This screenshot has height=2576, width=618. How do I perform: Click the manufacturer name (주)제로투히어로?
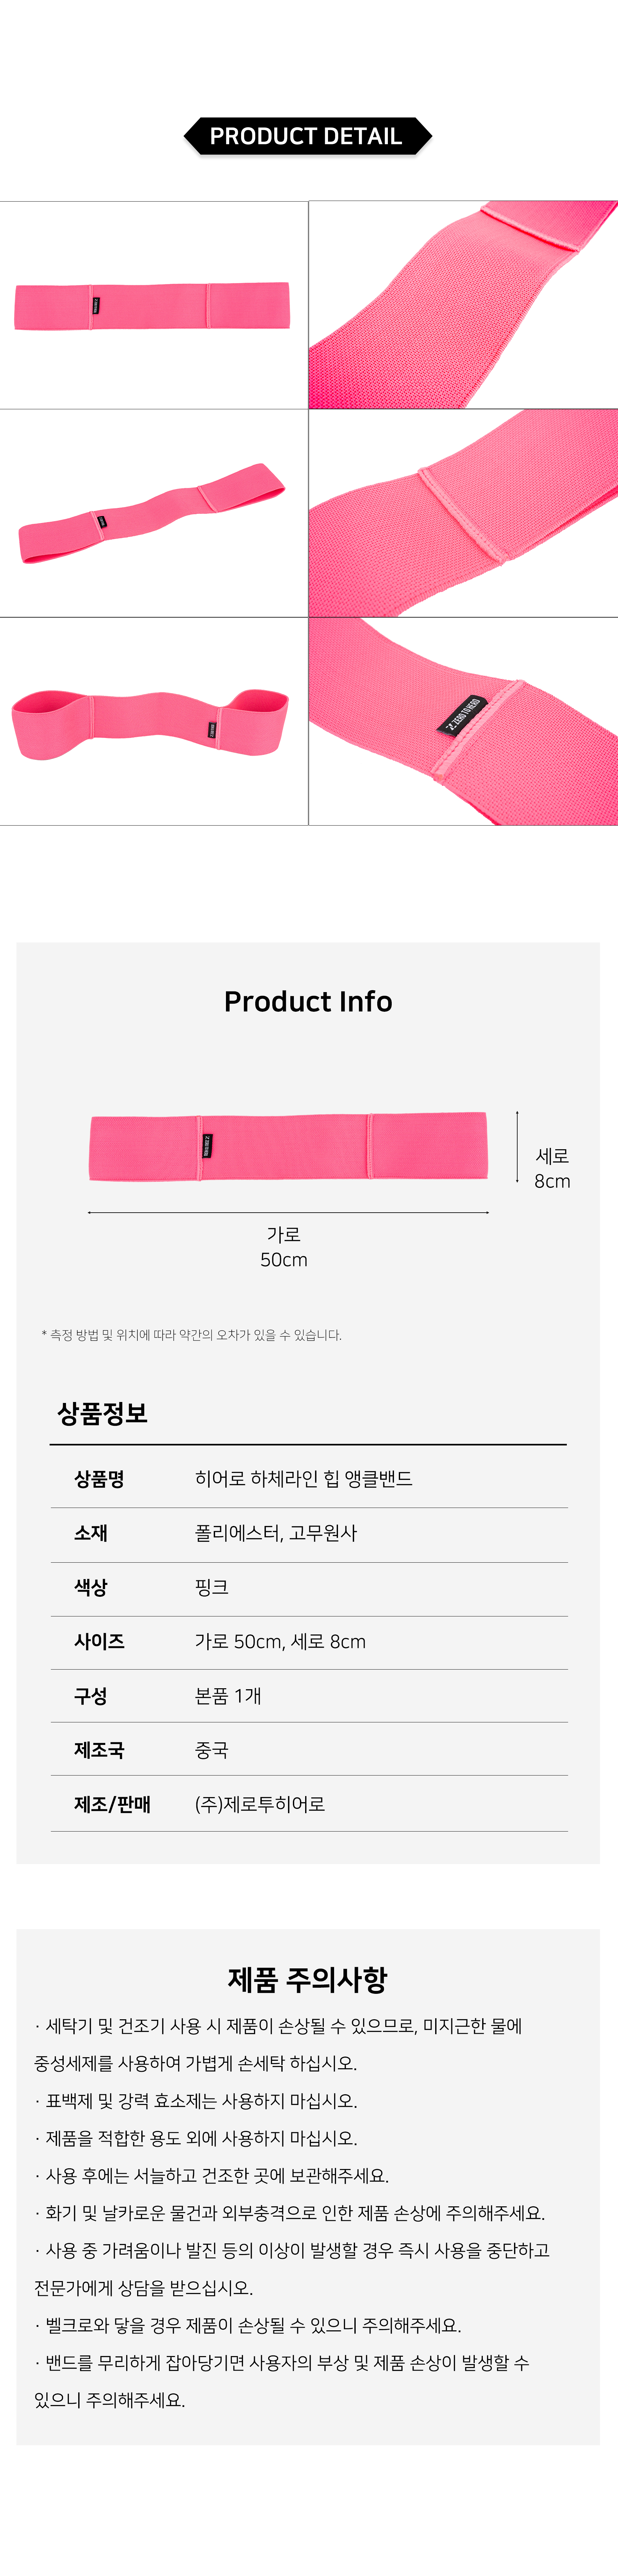point(260,1804)
